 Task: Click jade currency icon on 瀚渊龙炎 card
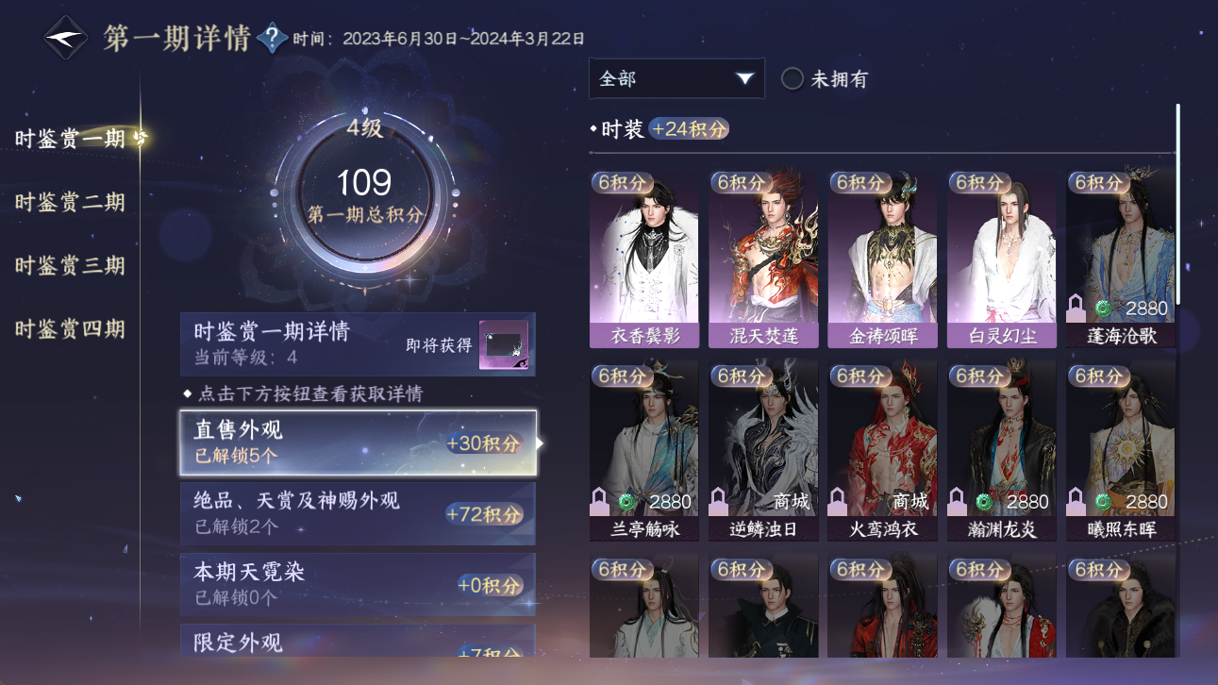[985, 501]
